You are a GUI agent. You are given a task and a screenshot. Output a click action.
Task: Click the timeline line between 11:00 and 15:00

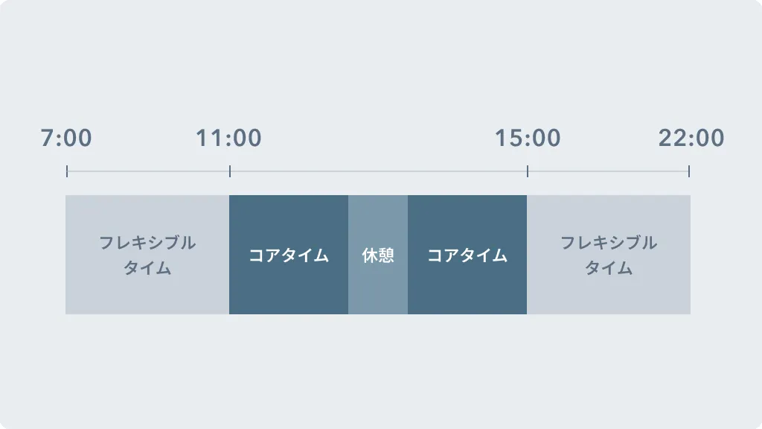tap(379, 171)
